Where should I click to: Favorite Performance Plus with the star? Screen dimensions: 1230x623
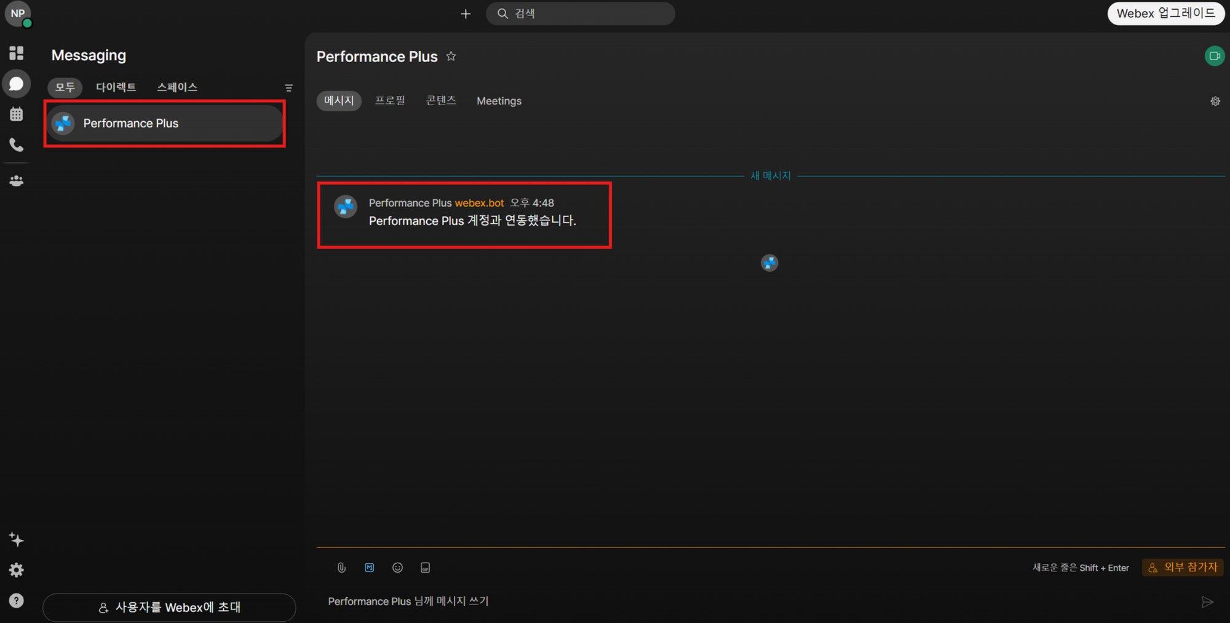coord(451,57)
